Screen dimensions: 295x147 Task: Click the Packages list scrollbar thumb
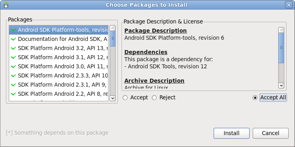tap(112, 39)
